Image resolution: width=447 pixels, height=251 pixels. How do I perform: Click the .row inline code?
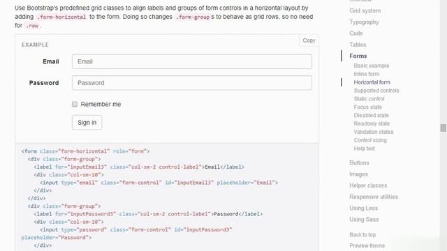click(x=32, y=26)
